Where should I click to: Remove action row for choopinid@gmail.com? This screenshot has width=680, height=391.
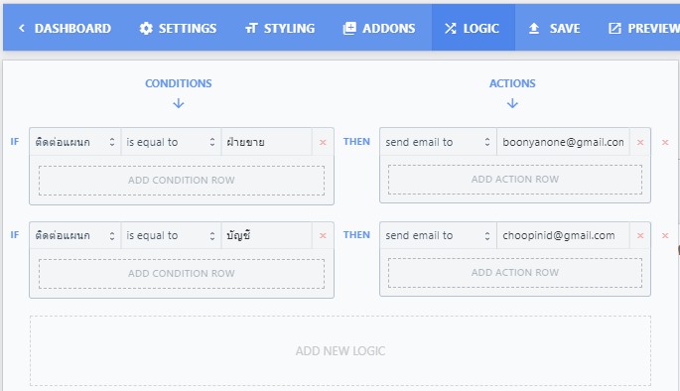tap(640, 235)
